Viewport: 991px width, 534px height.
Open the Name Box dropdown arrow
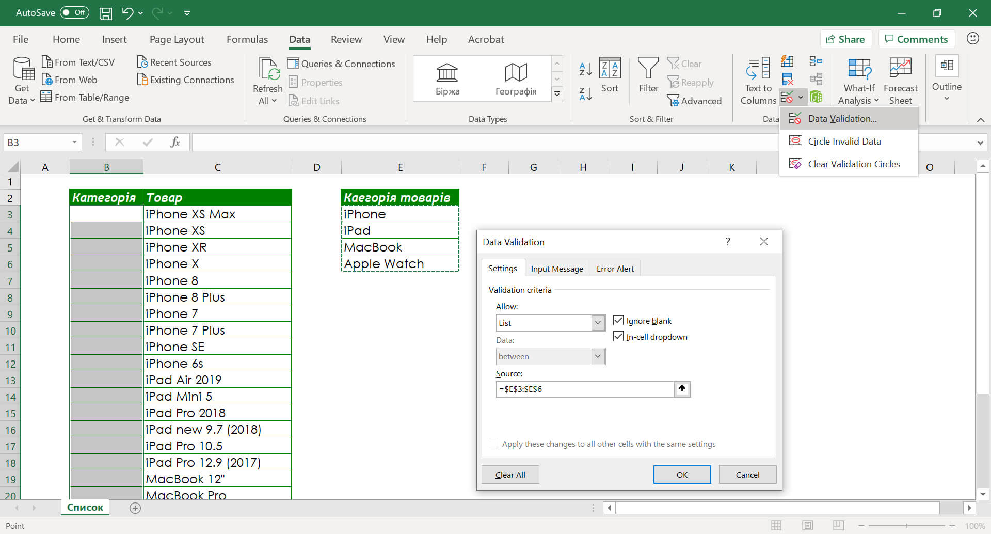(74, 143)
